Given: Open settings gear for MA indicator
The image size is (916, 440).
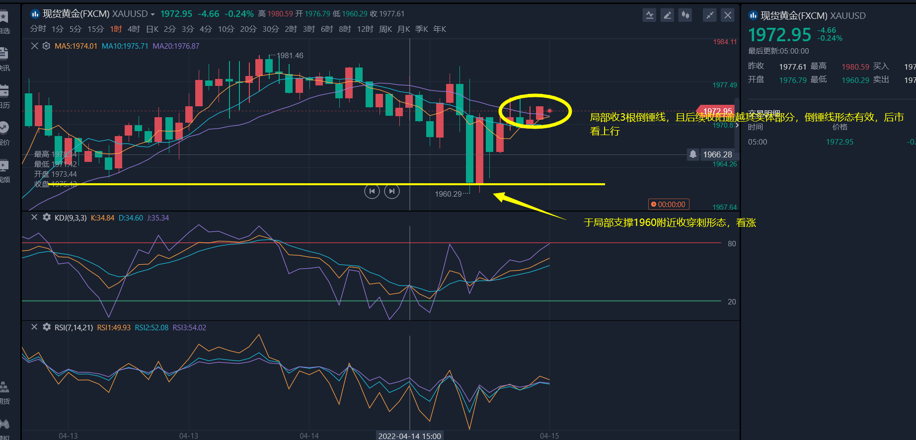Looking at the screenshot, I should tap(46, 46).
